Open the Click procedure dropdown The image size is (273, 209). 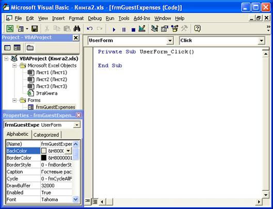pos(261,41)
